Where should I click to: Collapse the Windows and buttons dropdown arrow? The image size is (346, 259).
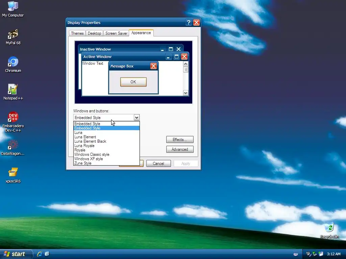coord(137,118)
